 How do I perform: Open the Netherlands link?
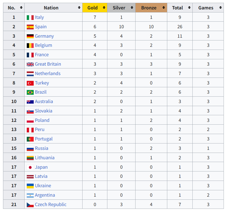click(x=48, y=73)
